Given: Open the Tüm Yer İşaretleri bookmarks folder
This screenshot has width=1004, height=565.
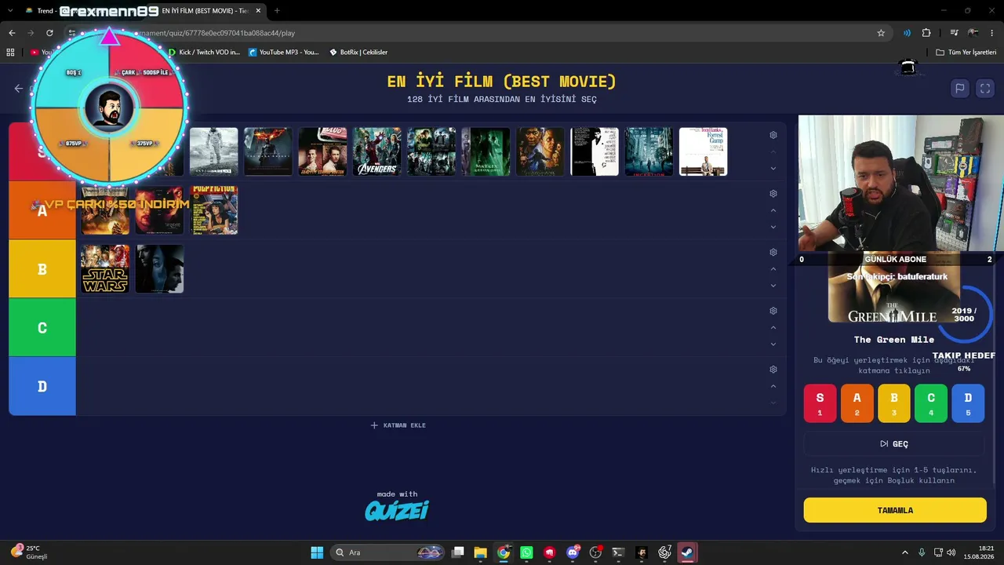Looking at the screenshot, I should pos(966,53).
